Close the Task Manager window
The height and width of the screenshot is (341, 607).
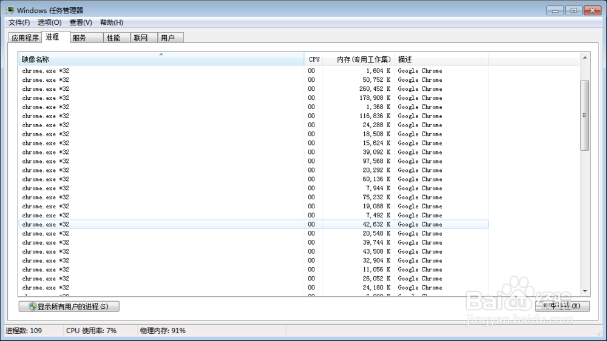click(592, 10)
